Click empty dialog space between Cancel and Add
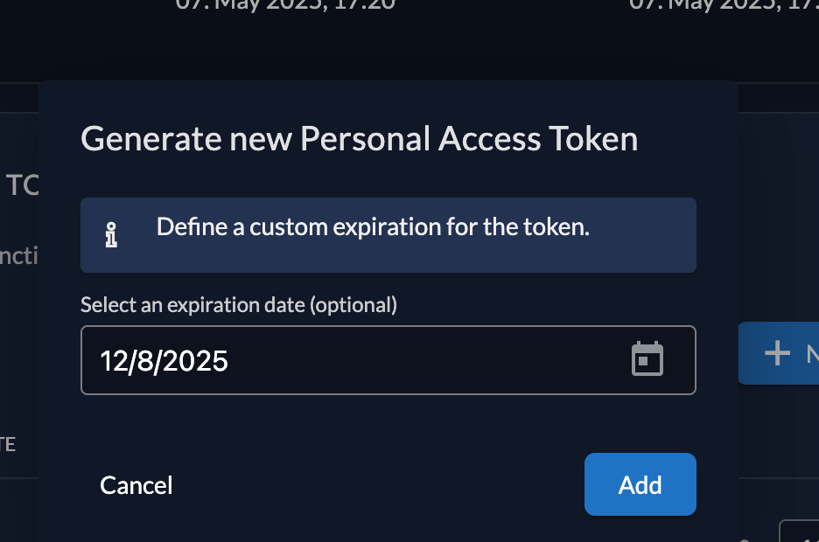819x542 pixels. click(376, 485)
